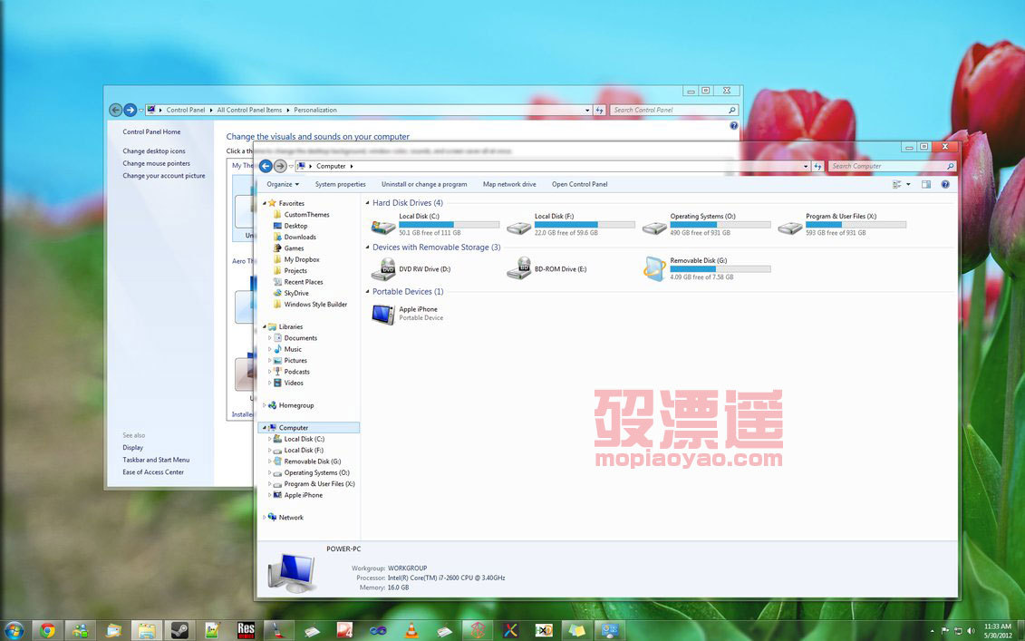1025x641 pixels.
Task: Collapse the Portable Devices group
Action: (x=367, y=292)
